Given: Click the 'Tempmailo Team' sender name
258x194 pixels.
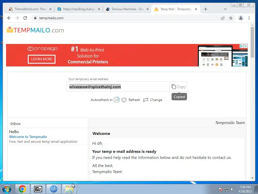Looking at the screenshot, I should (230, 123).
